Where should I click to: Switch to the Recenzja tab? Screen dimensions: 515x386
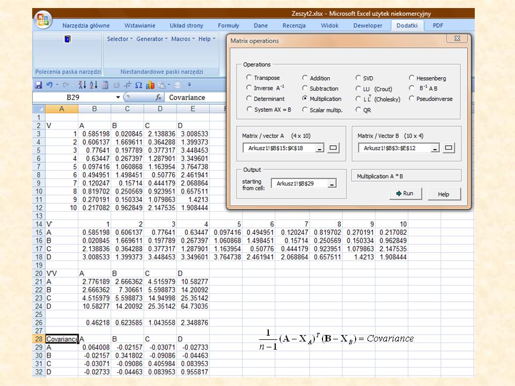[294, 26]
